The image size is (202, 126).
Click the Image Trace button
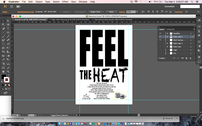95,12
